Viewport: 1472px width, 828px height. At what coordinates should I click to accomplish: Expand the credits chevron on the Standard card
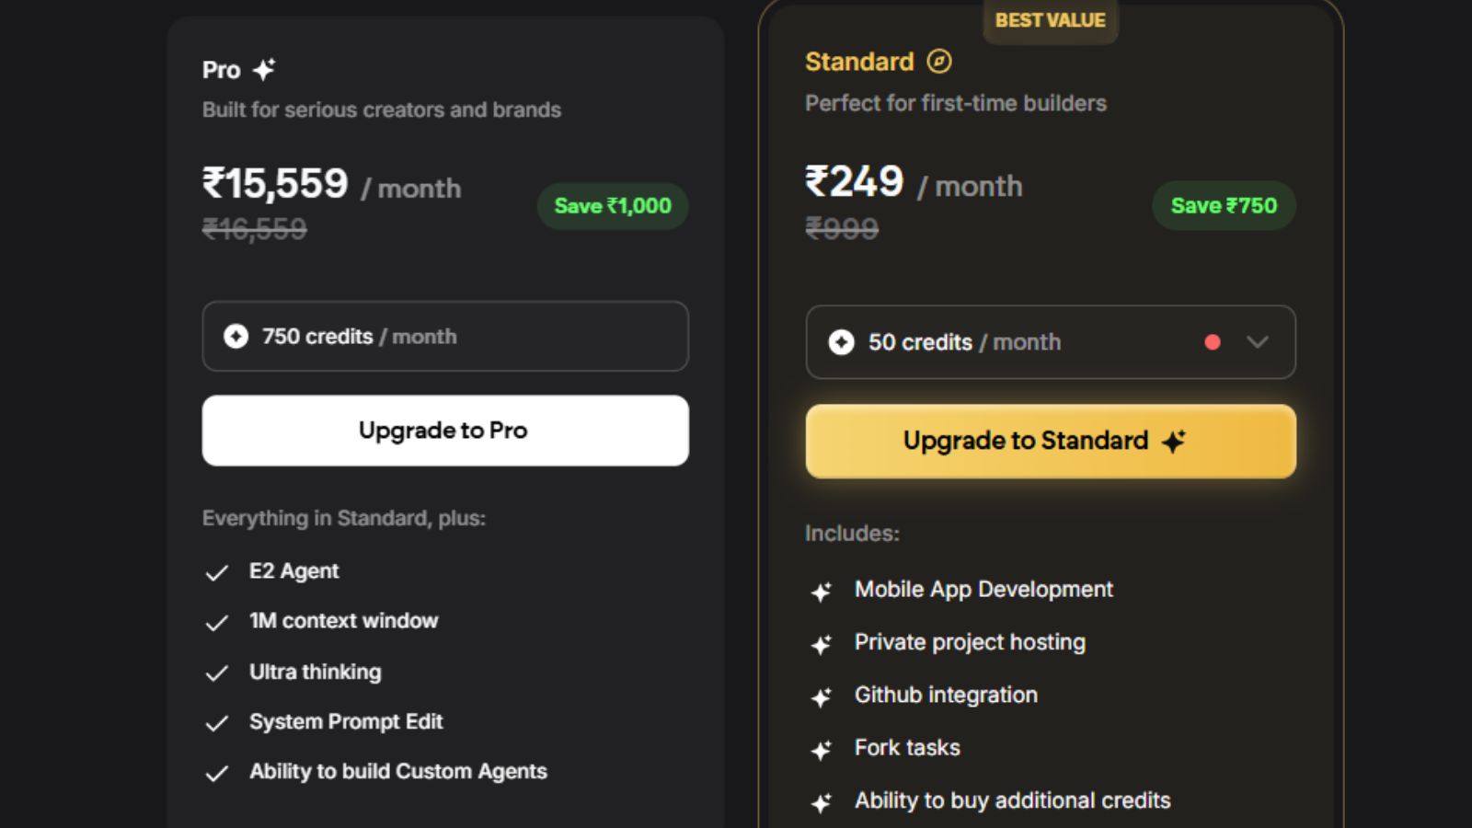tap(1255, 343)
